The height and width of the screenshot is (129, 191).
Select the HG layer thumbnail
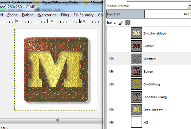click(136, 122)
